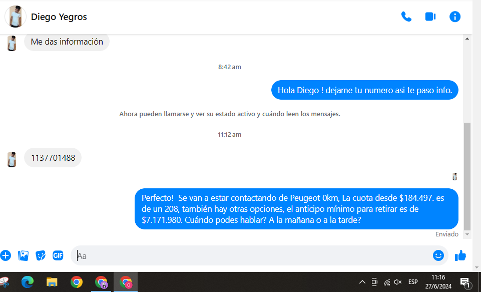This screenshot has height=292, width=481.
Task: Click the '8:42 am' timestamp
Action: click(229, 67)
